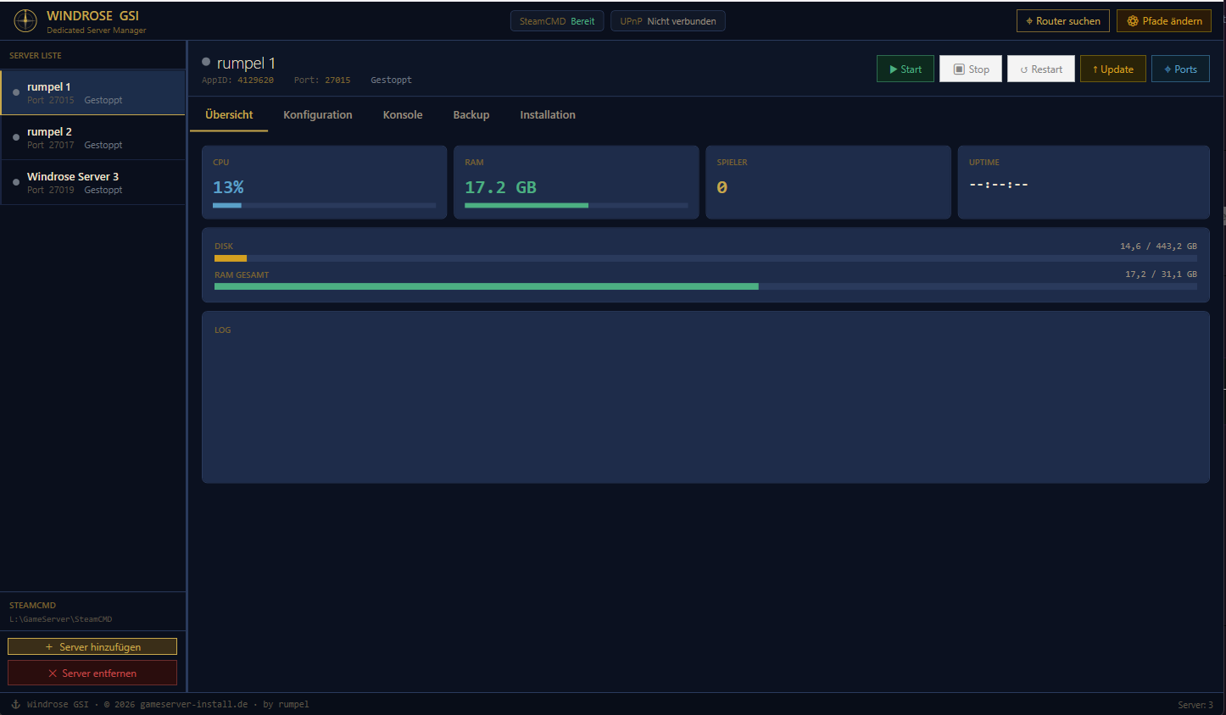The width and height of the screenshot is (1226, 715).
Task: Click the Server: 3 status bar entry
Action: click(1195, 705)
